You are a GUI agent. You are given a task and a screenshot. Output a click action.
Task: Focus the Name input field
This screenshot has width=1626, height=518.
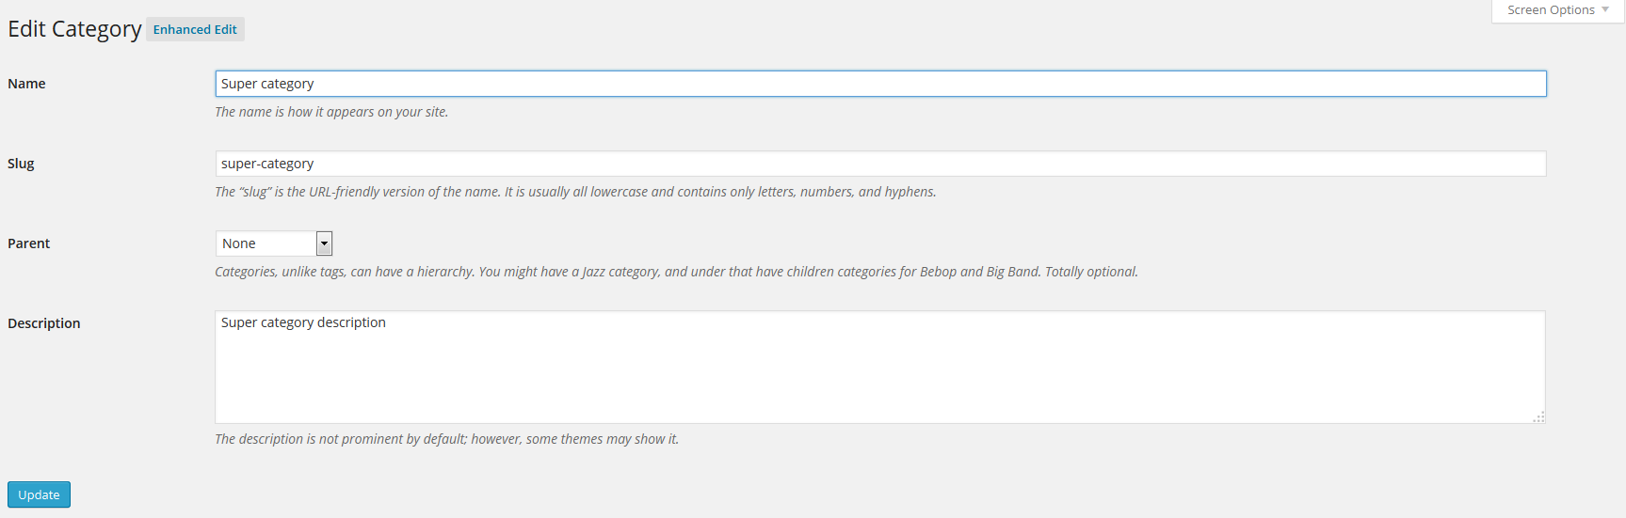tap(880, 84)
